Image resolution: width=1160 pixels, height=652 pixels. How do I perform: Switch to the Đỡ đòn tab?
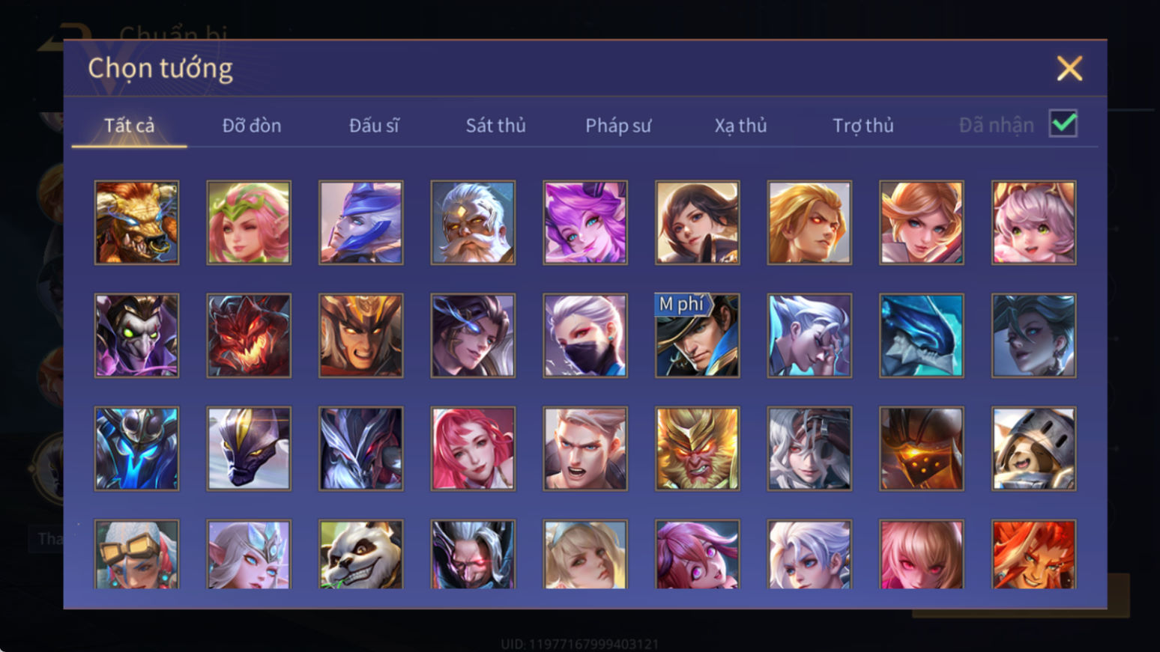252,125
